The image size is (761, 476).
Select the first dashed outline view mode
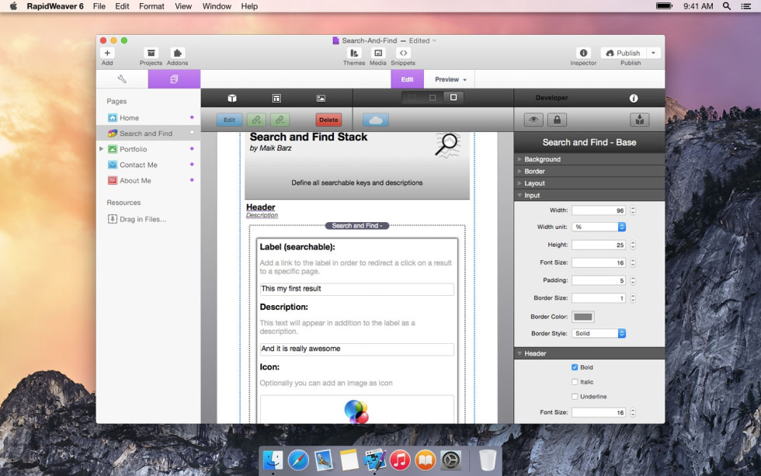[412, 98]
